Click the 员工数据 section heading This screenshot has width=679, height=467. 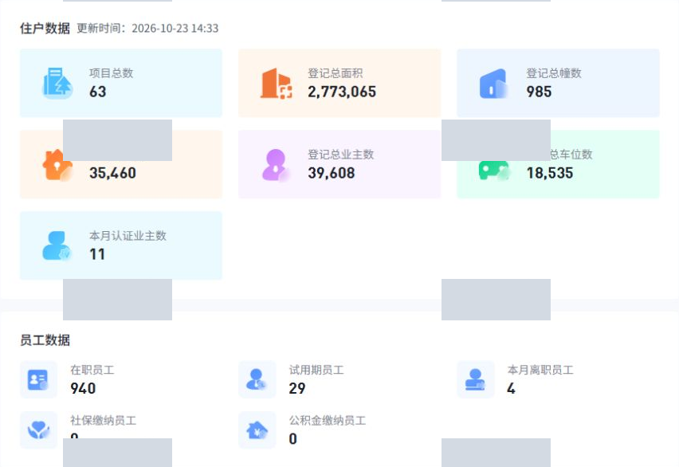click(45, 340)
